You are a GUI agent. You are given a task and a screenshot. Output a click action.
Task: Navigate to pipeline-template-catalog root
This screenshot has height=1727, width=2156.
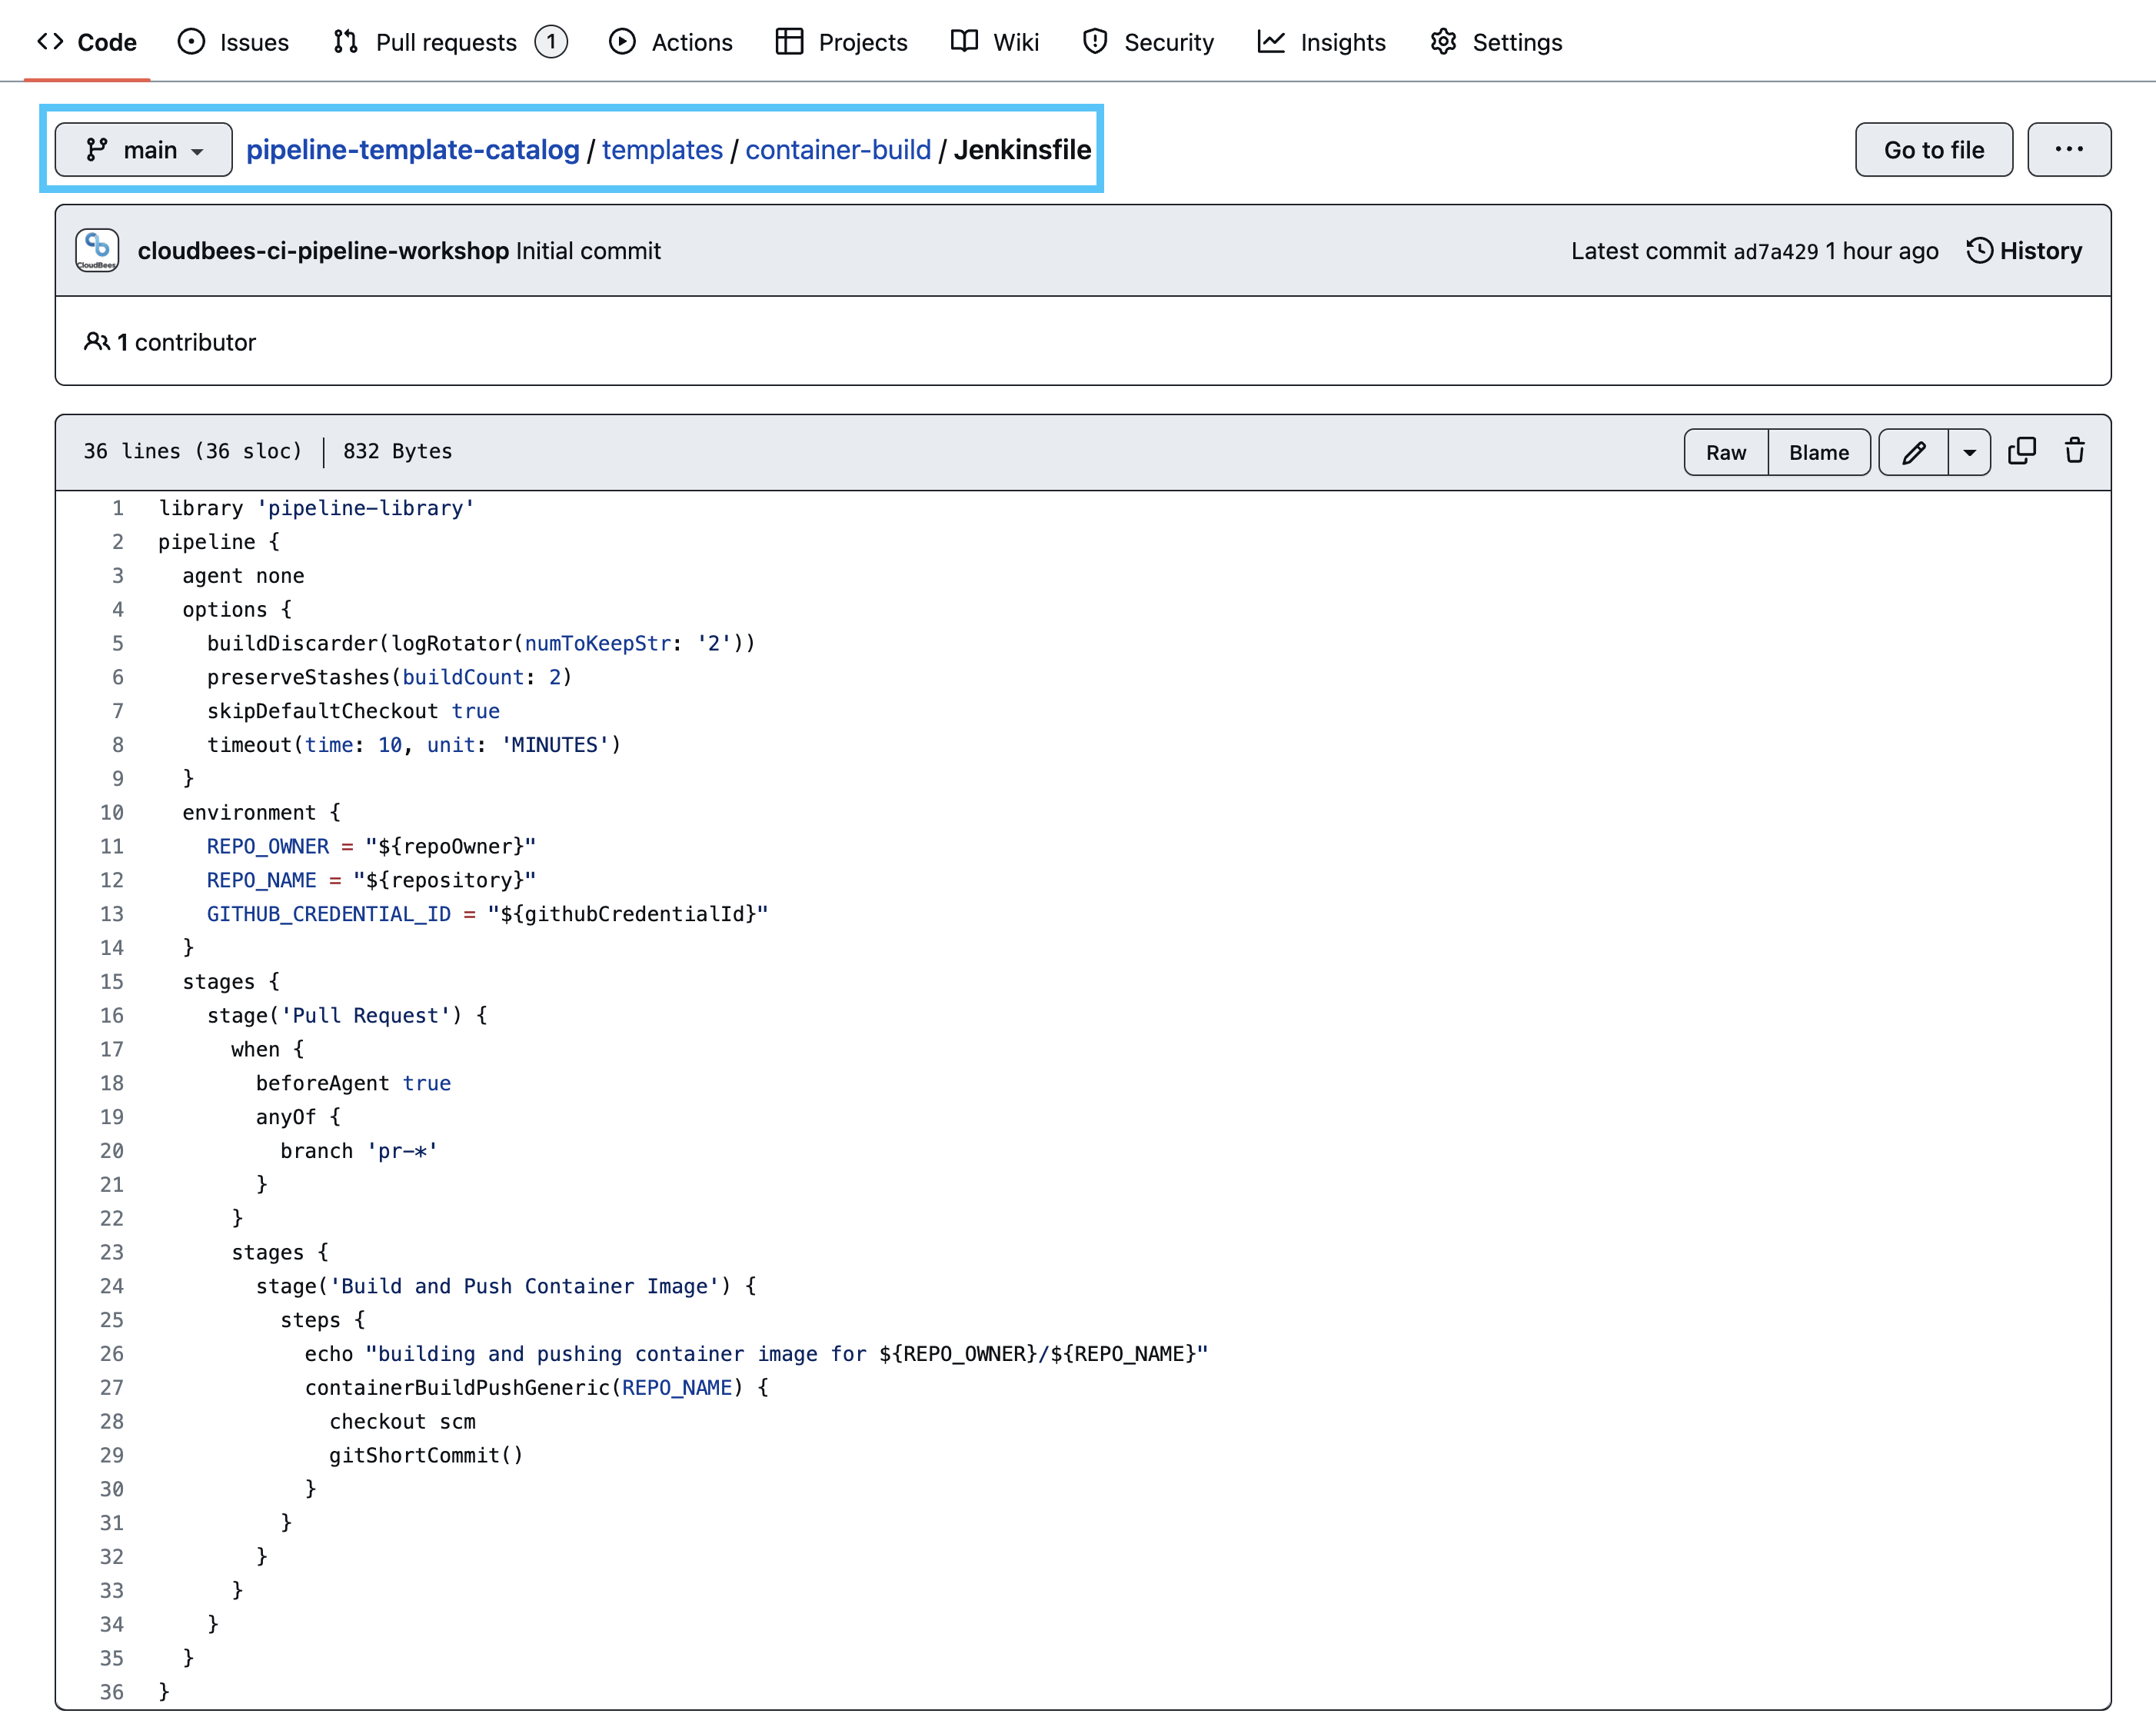413,150
